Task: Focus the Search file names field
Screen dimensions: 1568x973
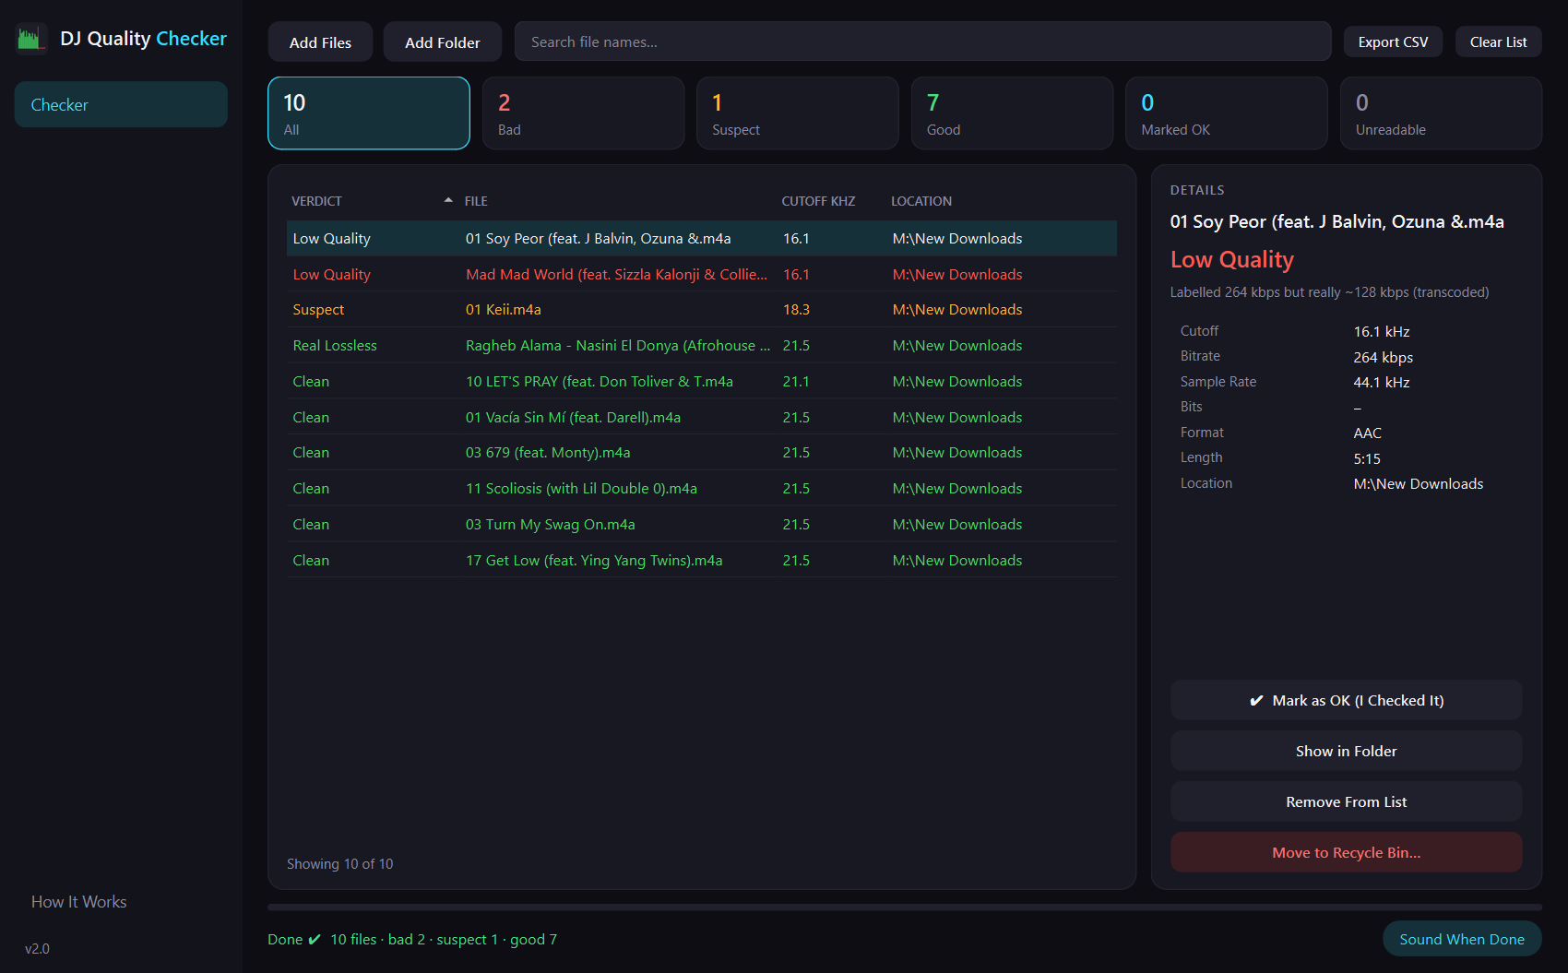Action: coord(922,42)
